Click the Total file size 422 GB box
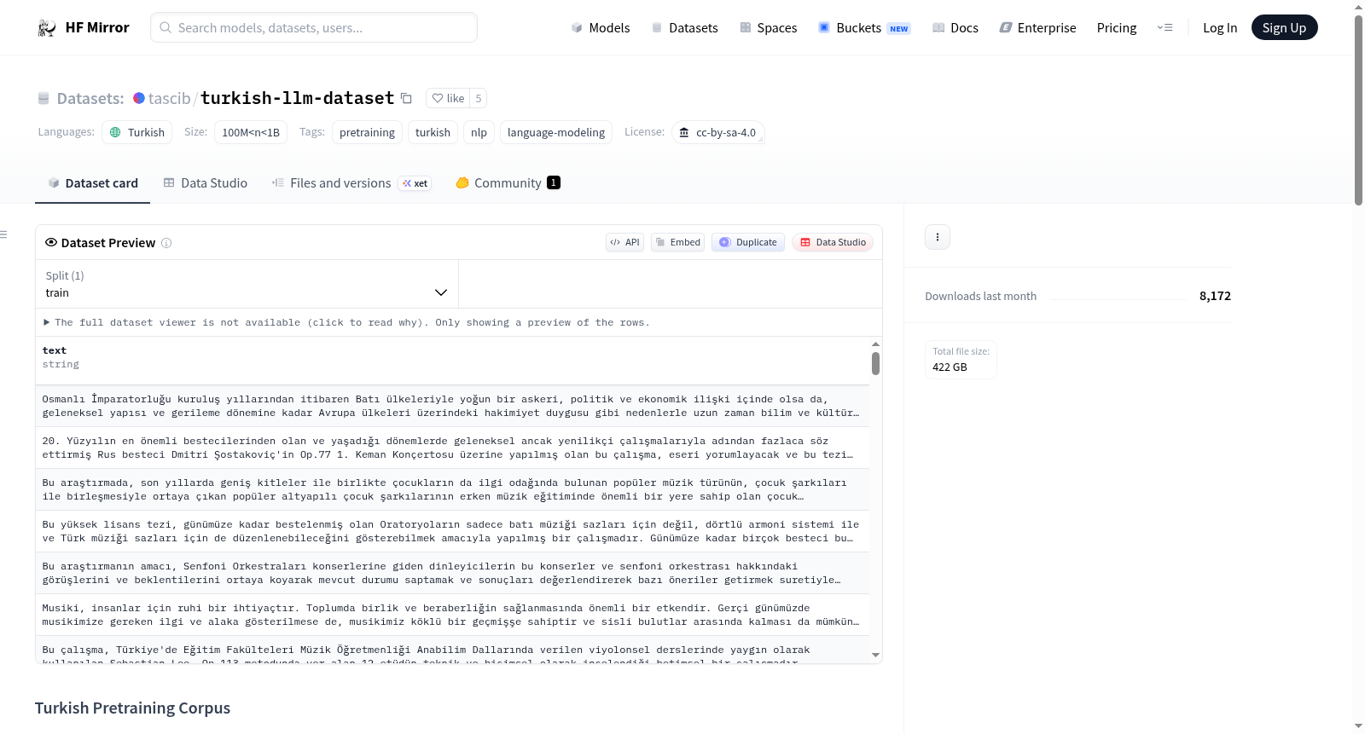1365x734 pixels. tap(961, 360)
